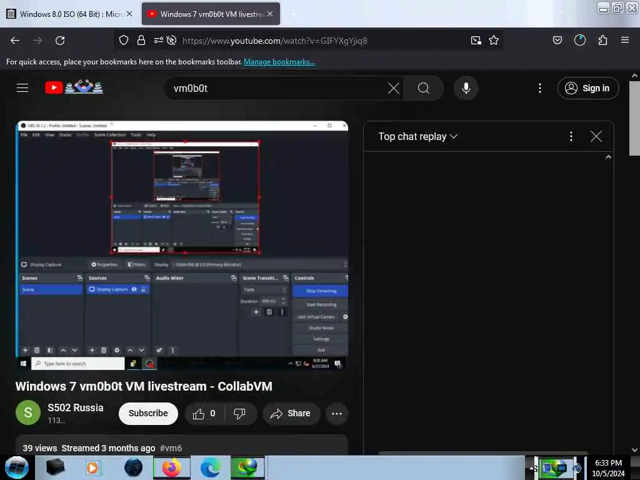Image resolution: width=640 pixels, height=480 pixels.
Task: Switch to the Windows 8.0 ISO tab
Action: [x=69, y=14]
